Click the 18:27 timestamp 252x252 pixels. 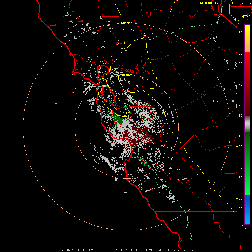[188, 250]
